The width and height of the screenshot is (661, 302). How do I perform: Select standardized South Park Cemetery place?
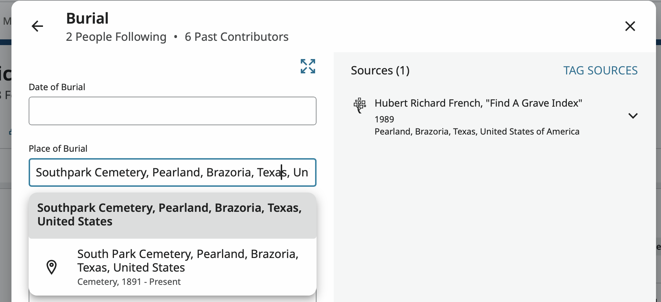coord(188,261)
